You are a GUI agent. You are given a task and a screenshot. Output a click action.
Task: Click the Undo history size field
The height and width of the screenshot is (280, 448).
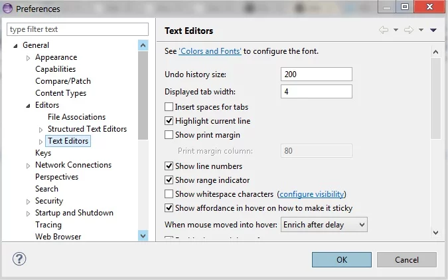pyautogui.click(x=317, y=74)
